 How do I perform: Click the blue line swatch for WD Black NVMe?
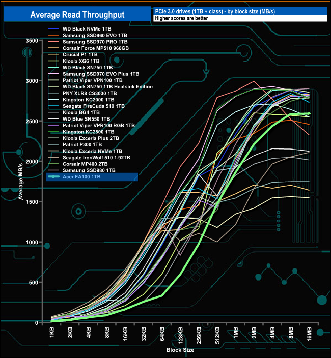point(53,29)
